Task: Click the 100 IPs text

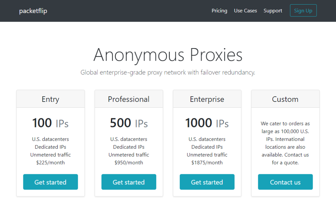Action: point(51,123)
